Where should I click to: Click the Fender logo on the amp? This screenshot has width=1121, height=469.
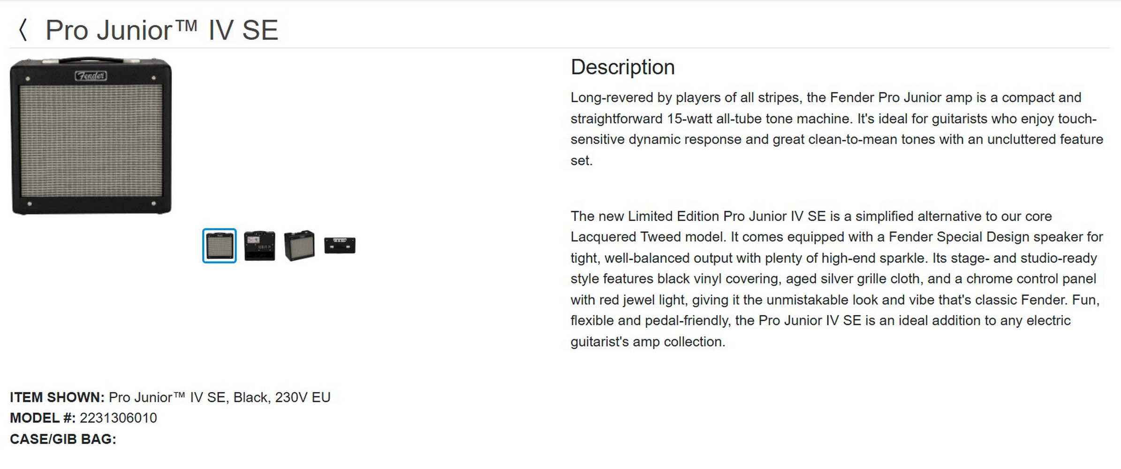pyautogui.click(x=91, y=76)
